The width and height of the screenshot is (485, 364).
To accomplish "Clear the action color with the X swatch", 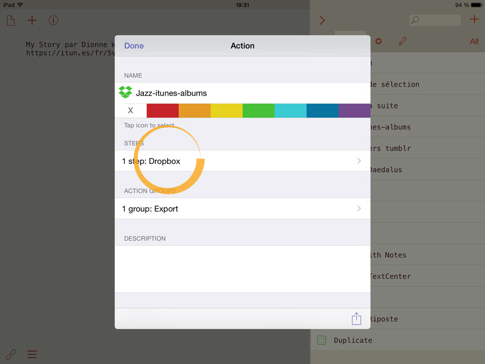I will (x=130, y=111).
